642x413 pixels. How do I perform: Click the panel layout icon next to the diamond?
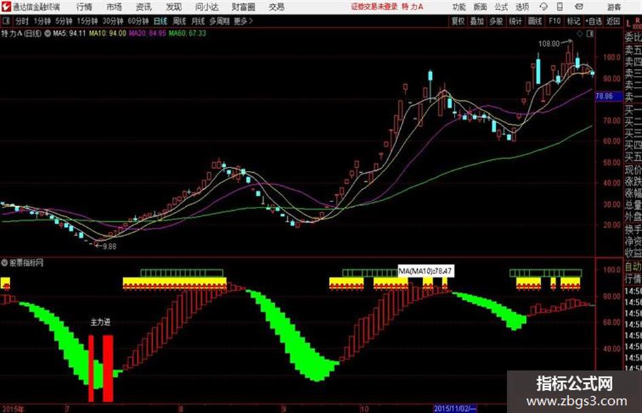(x=590, y=34)
